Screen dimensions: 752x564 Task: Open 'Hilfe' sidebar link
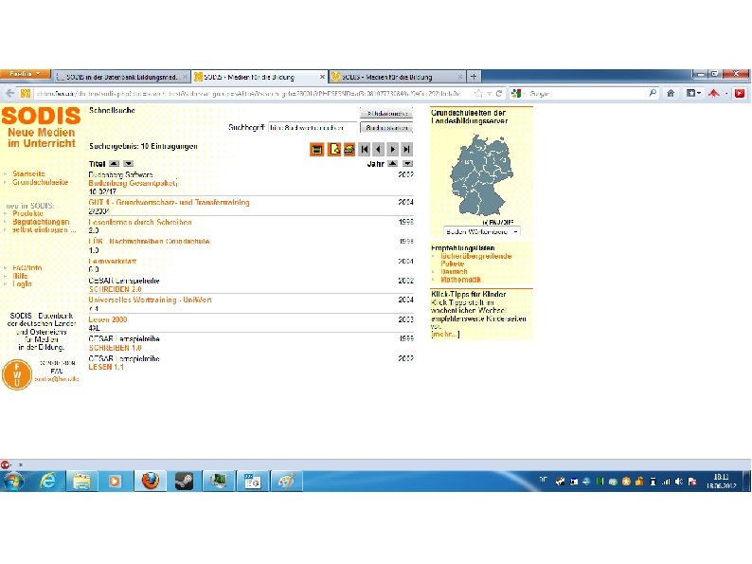(20, 276)
